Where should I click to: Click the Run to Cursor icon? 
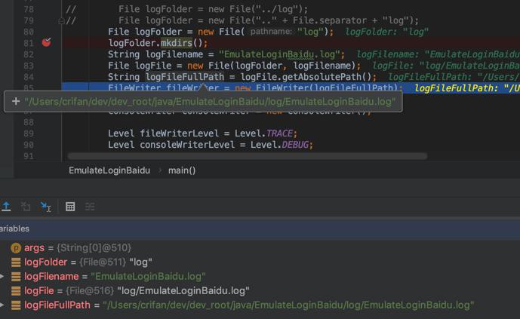[x=45, y=207]
